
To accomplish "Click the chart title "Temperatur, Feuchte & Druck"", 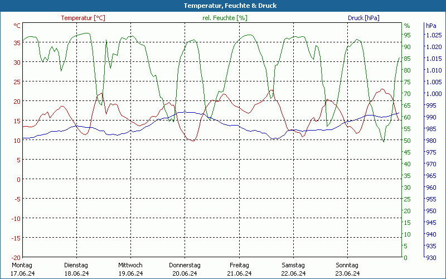I will tap(230, 6).
